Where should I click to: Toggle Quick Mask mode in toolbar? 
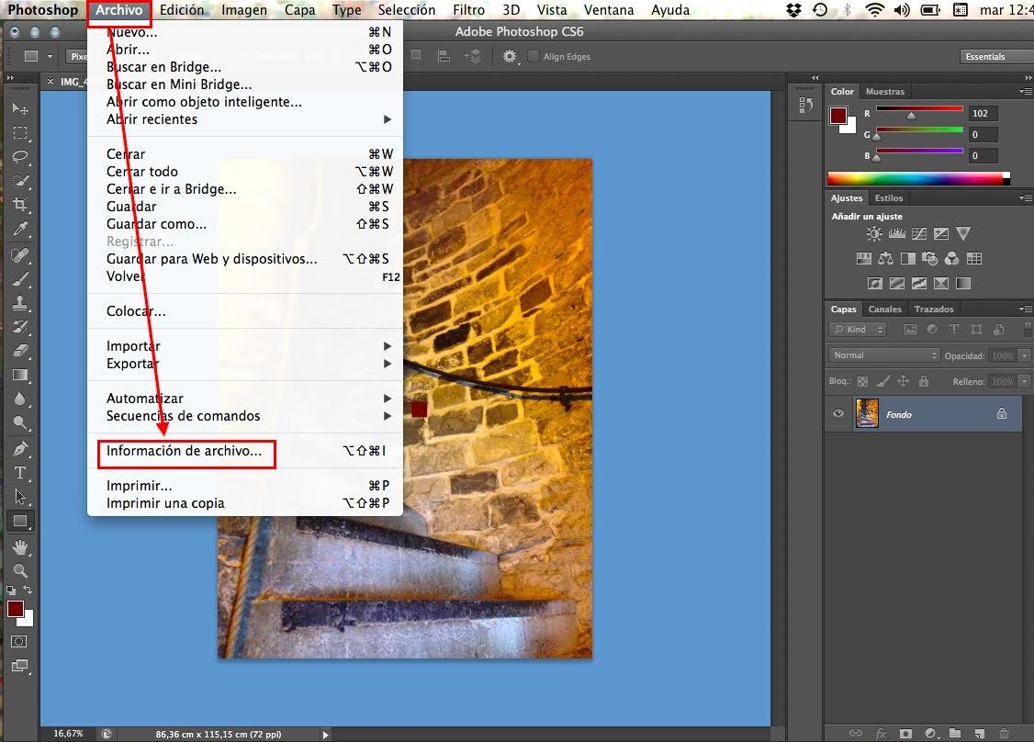[19, 642]
